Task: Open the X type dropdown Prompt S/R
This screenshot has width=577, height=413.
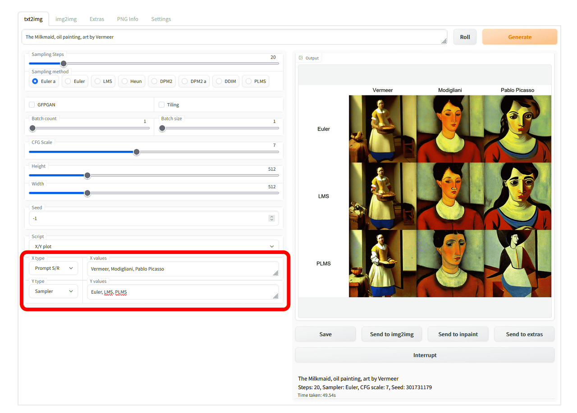Action: 53,268
